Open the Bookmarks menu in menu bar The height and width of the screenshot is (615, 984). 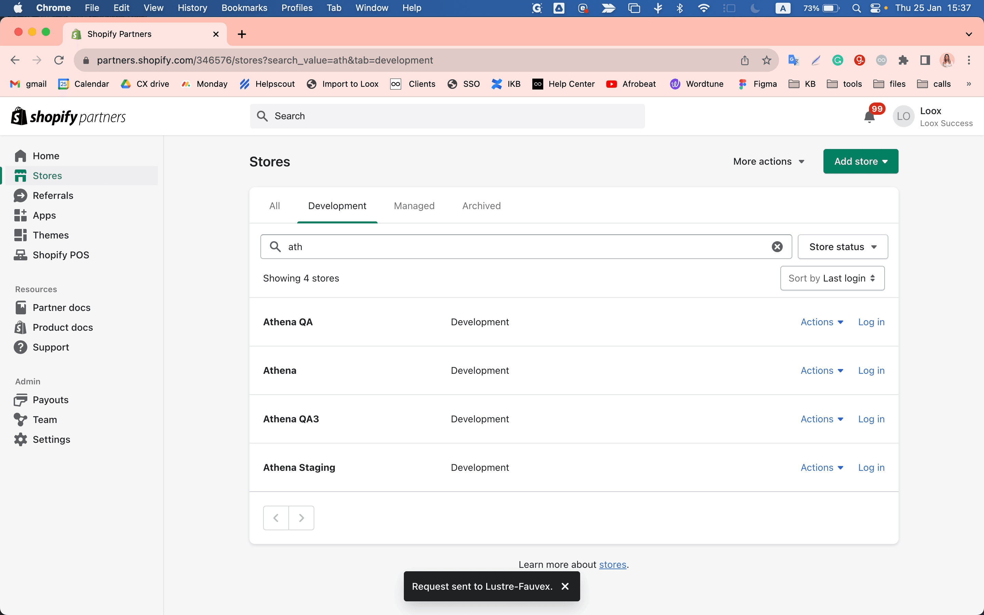coord(244,8)
